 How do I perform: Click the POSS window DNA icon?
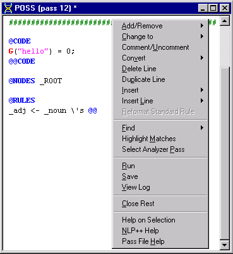click(x=8, y=8)
